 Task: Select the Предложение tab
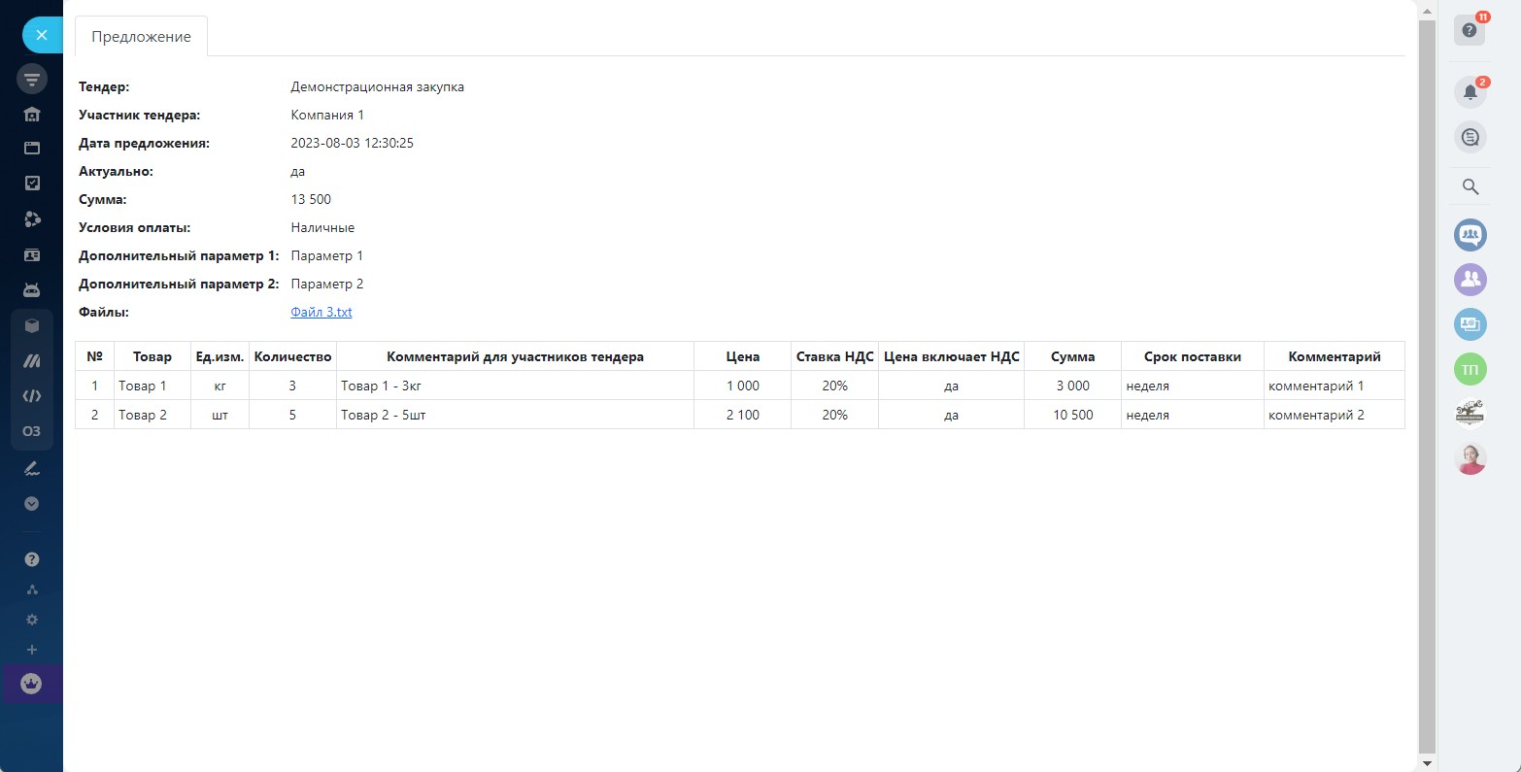point(141,37)
